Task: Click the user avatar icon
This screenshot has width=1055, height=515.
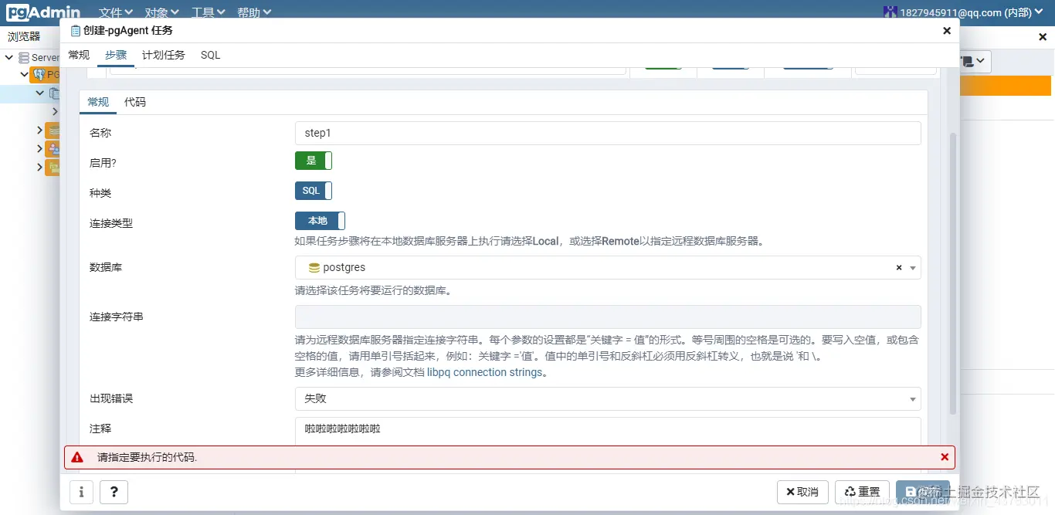Action: pyautogui.click(x=890, y=12)
